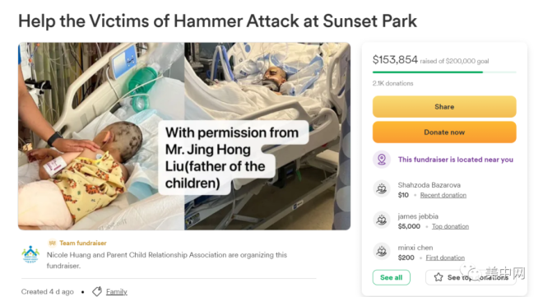Click the 2.1K donations count
The height and width of the screenshot is (297, 543).
pyautogui.click(x=392, y=83)
